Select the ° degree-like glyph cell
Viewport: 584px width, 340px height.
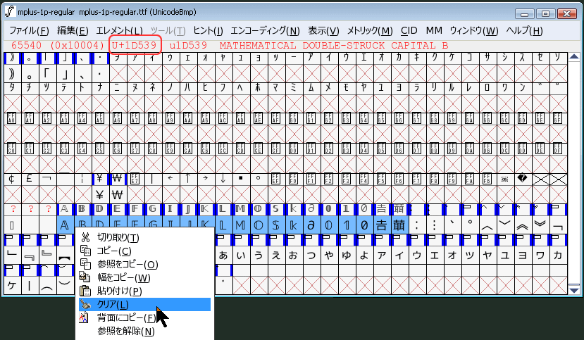(470, 225)
